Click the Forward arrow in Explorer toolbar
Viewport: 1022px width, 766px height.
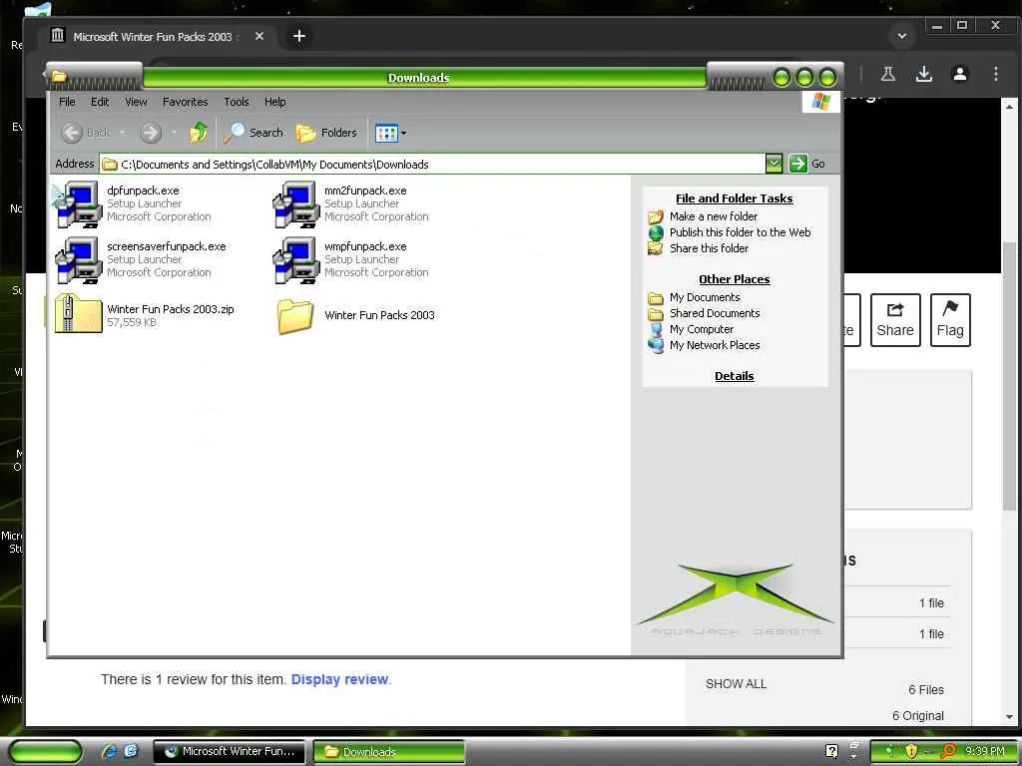(x=151, y=133)
